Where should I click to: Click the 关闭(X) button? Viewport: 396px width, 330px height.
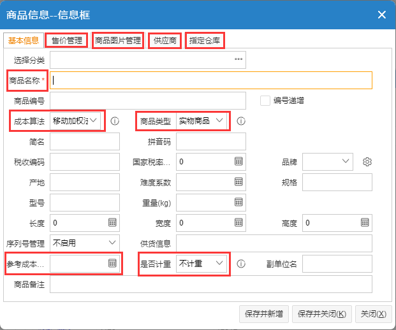pyautogui.click(x=374, y=314)
